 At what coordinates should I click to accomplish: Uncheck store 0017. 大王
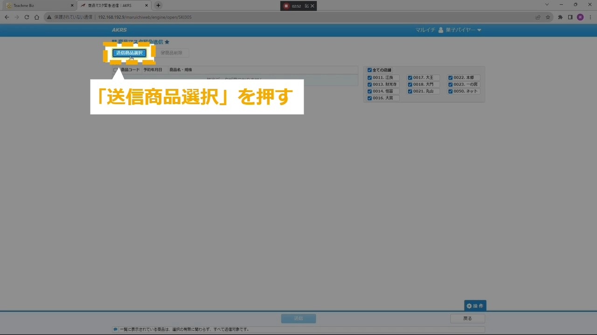point(410,78)
